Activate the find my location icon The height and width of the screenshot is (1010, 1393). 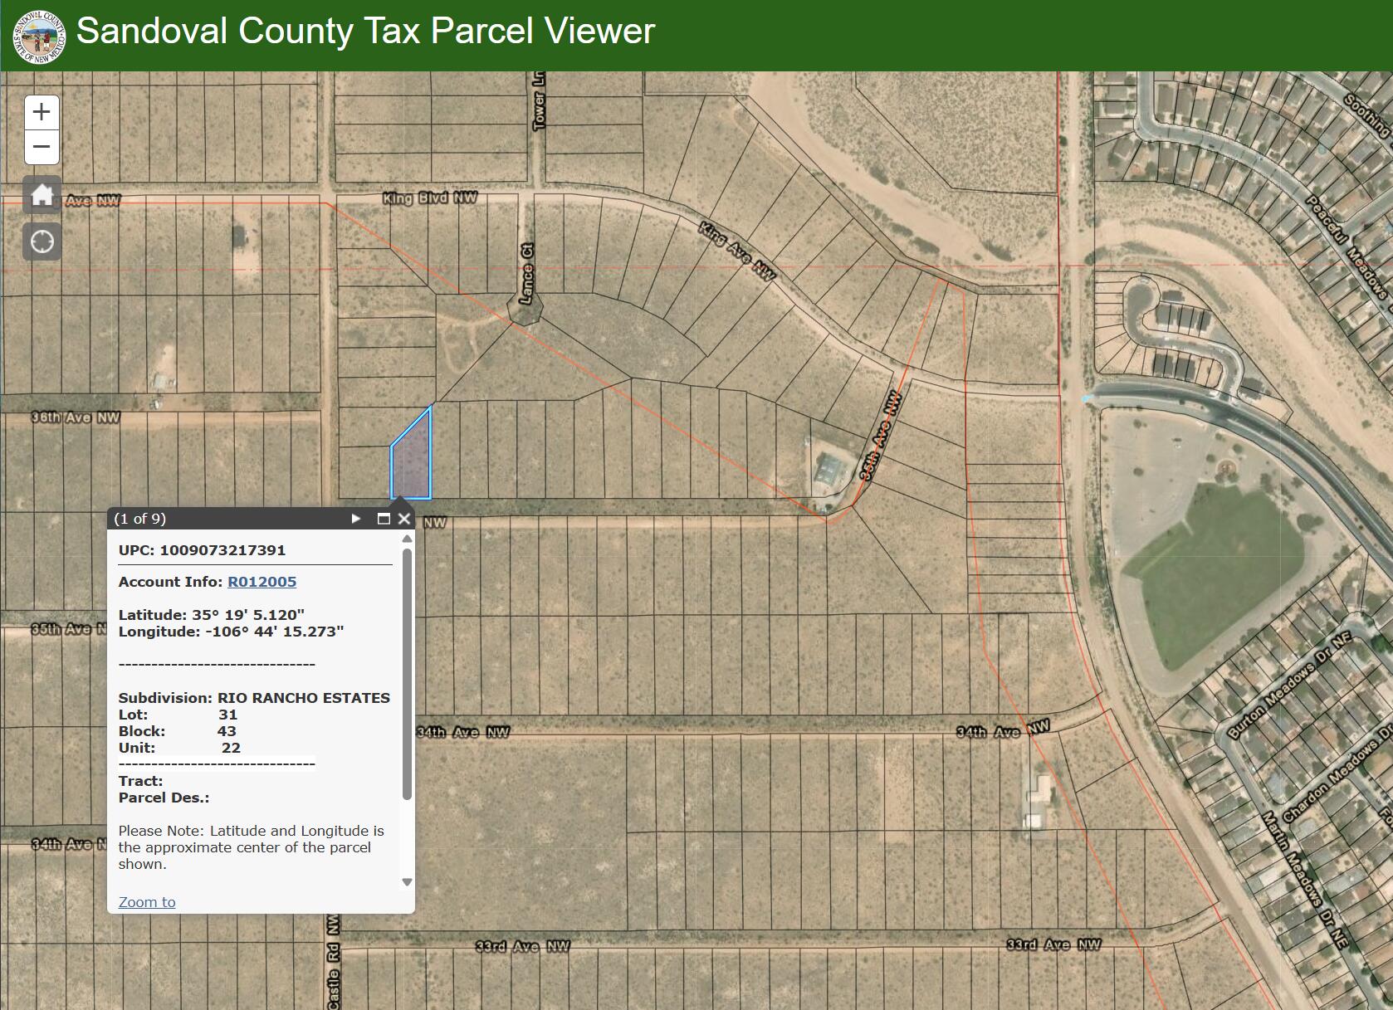coord(42,242)
